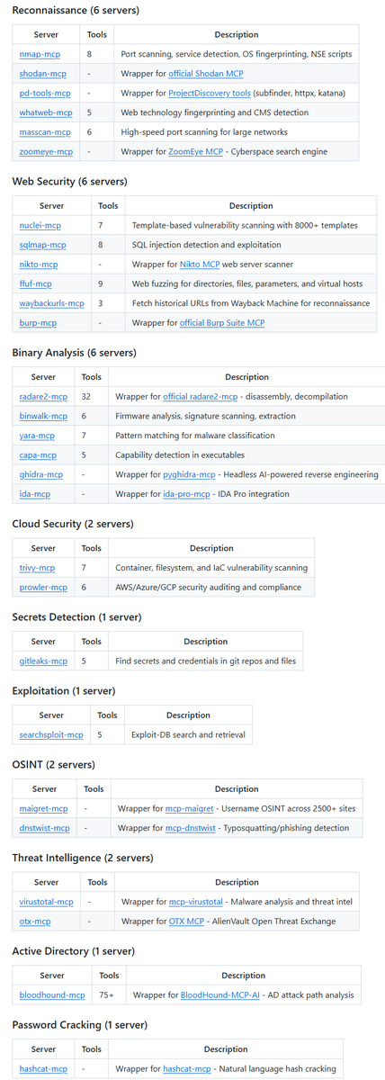Screen dimensions: 385x1080
Task: Open the capa-mcp server link
Action: tap(38, 454)
